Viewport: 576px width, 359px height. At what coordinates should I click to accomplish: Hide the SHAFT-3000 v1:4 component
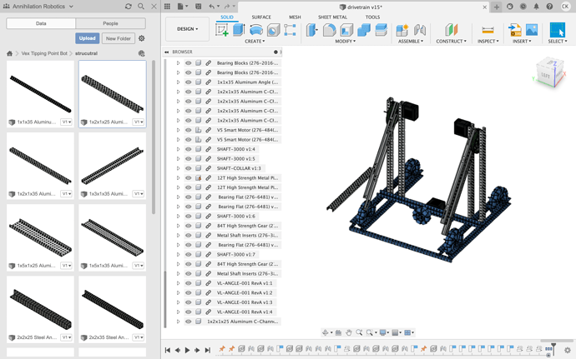189,149
